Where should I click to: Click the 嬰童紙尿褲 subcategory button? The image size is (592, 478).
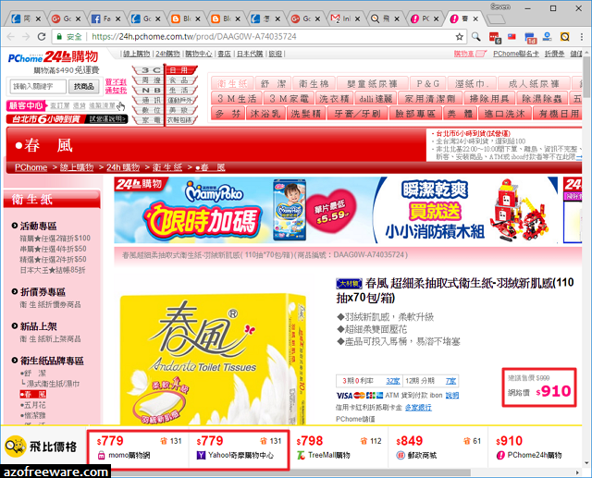372,83
